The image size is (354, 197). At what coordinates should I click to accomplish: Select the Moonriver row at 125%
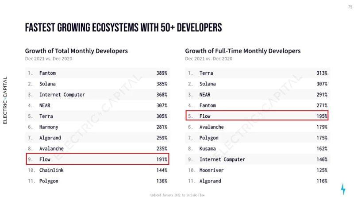pos(257,170)
